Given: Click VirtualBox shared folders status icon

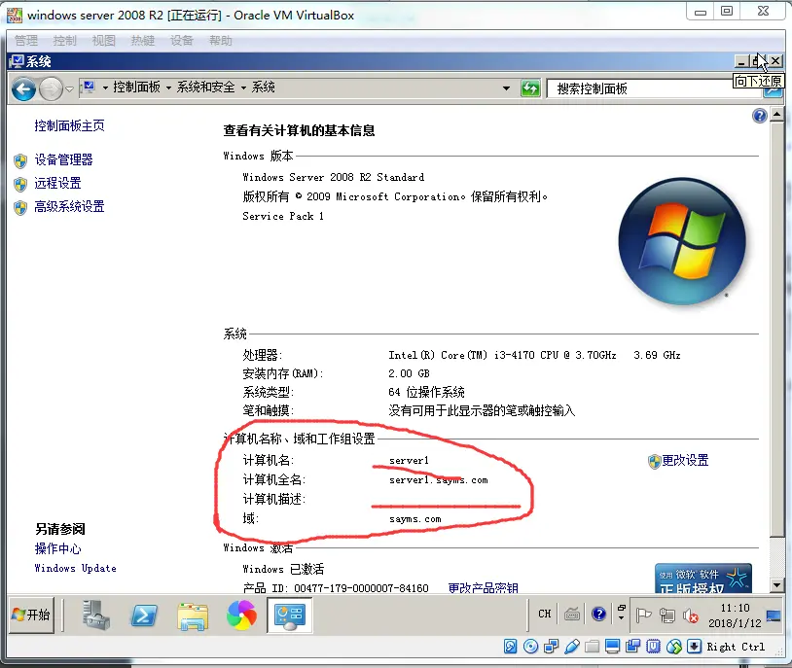Looking at the screenshot, I should 592,647.
